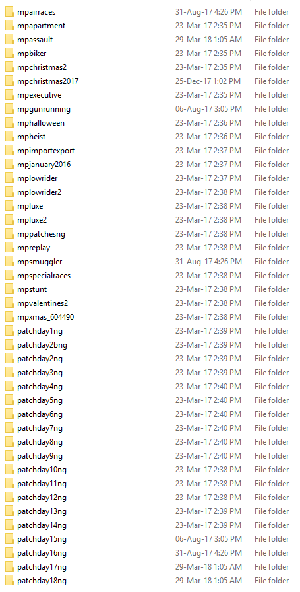The image size is (300, 592).
Task: Click the patchday2bng folder name
Action: 42,345
